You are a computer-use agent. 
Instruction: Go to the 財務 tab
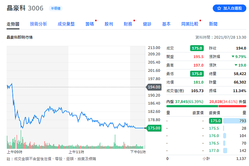(128, 24)
